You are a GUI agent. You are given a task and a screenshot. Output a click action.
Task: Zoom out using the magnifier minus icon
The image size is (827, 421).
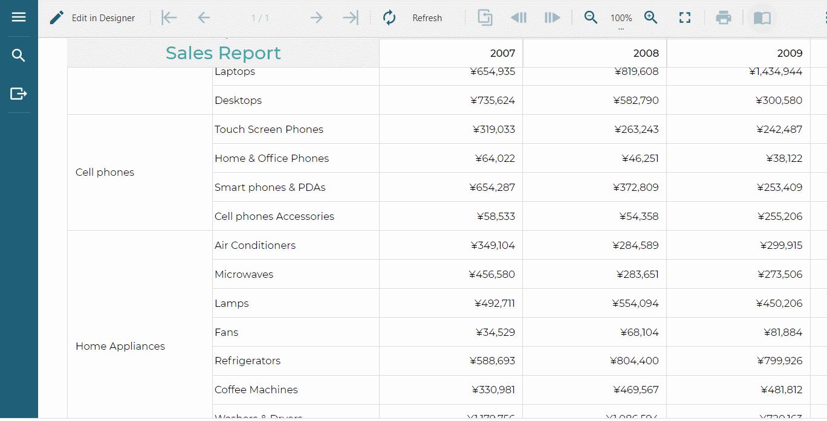pos(591,18)
